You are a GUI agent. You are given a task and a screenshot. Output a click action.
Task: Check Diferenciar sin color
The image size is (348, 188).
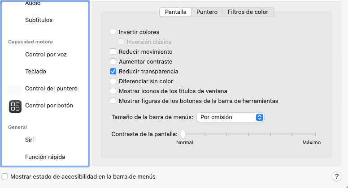113,81
